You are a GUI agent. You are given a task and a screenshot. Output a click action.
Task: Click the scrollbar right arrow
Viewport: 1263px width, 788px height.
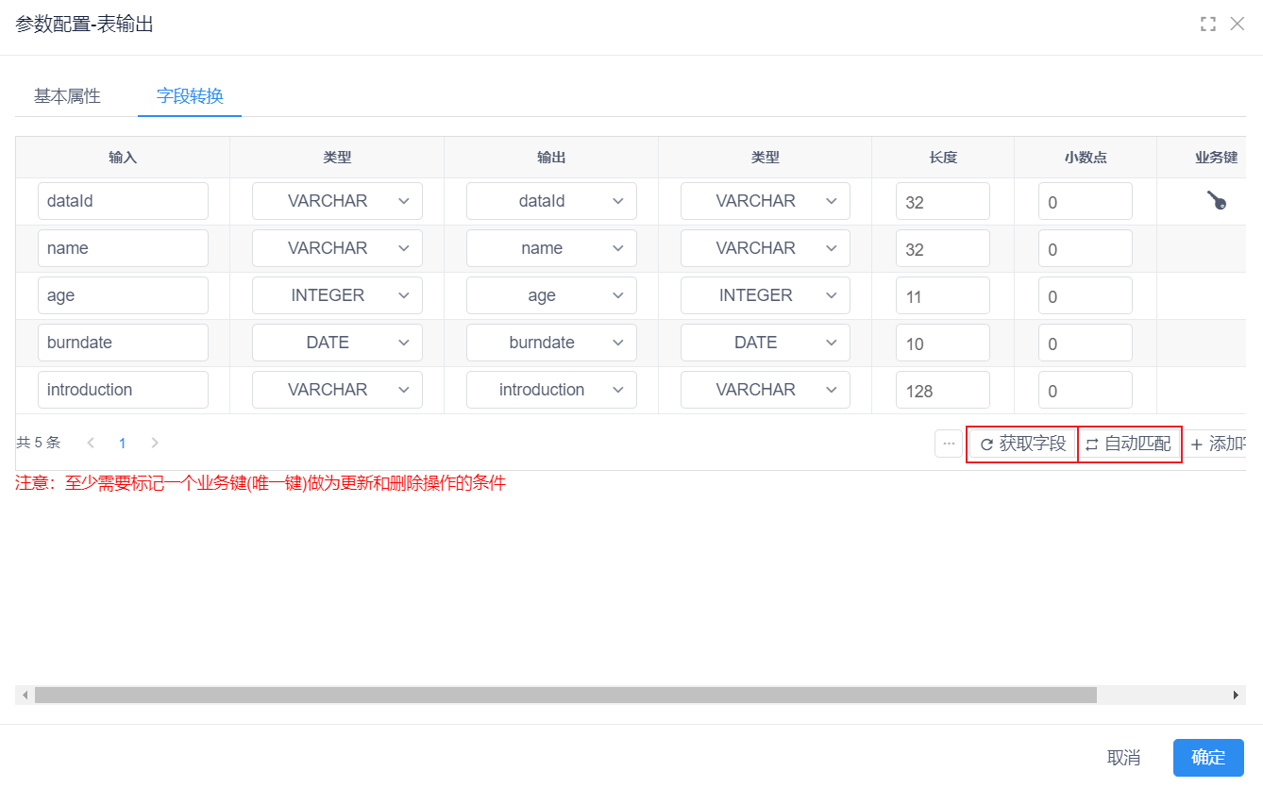pyautogui.click(x=1237, y=695)
